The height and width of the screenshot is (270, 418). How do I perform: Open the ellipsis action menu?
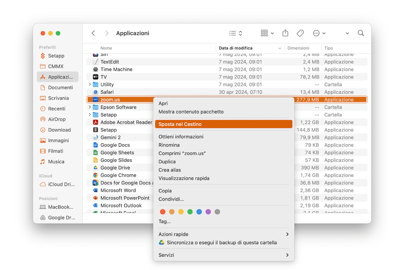[319, 33]
